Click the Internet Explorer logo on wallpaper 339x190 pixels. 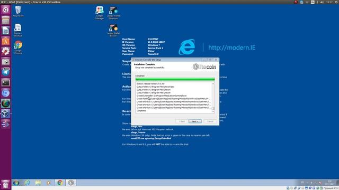pyautogui.click(x=186, y=47)
